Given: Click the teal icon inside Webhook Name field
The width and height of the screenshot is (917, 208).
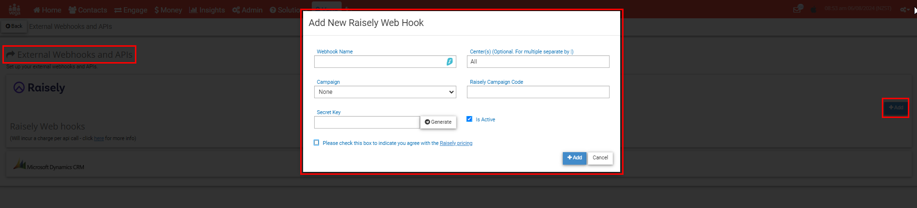Looking at the screenshot, I should click(450, 62).
